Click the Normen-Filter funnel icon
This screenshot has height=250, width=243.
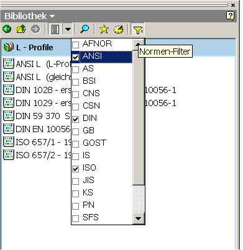pyautogui.click(x=138, y=30)
